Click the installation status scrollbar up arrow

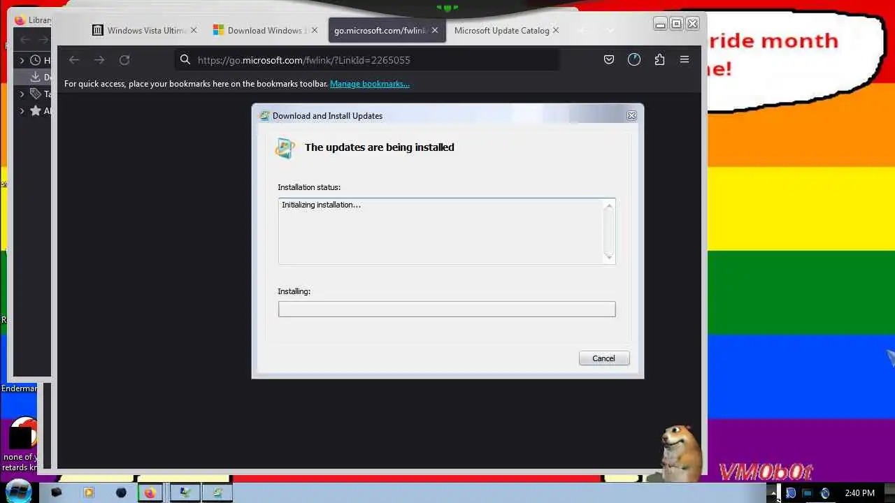click(x=609, y=206)
